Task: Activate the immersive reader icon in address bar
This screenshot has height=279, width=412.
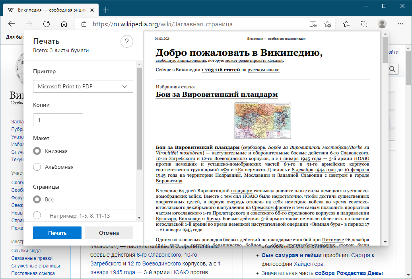Action: pos(313,24)
